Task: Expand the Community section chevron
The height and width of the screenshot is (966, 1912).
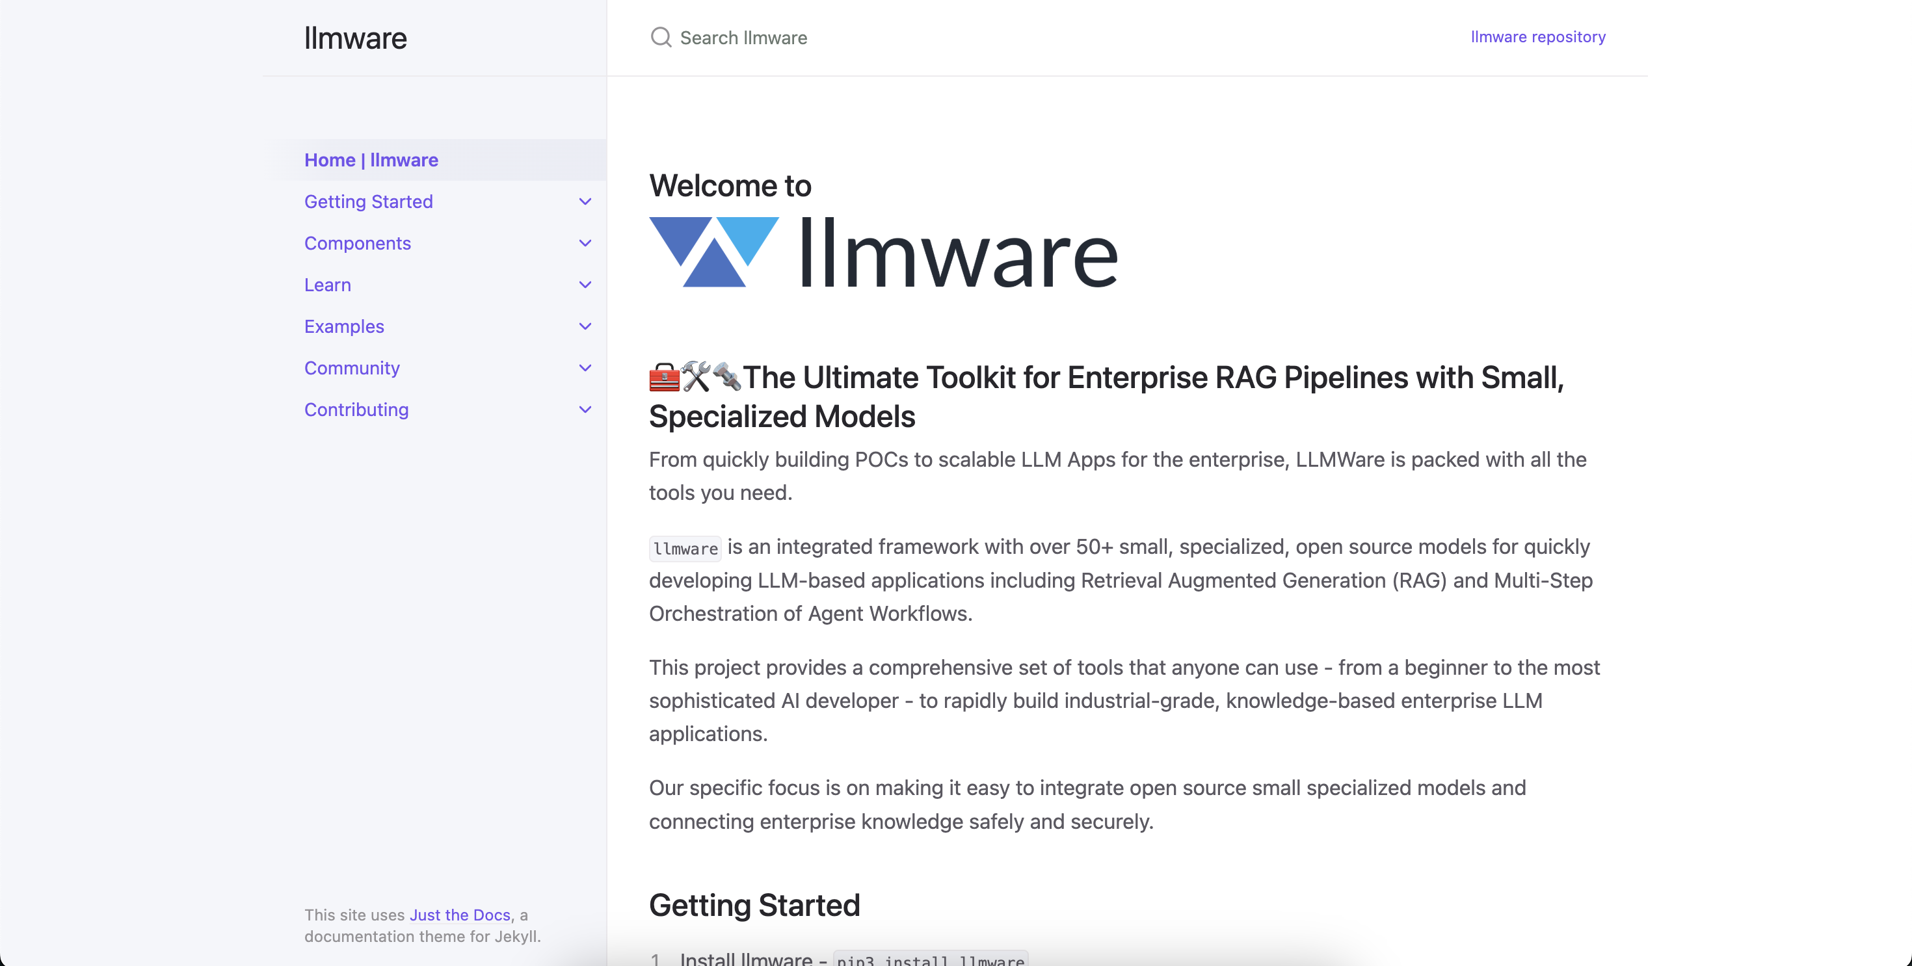Action: tap(585, 368)
